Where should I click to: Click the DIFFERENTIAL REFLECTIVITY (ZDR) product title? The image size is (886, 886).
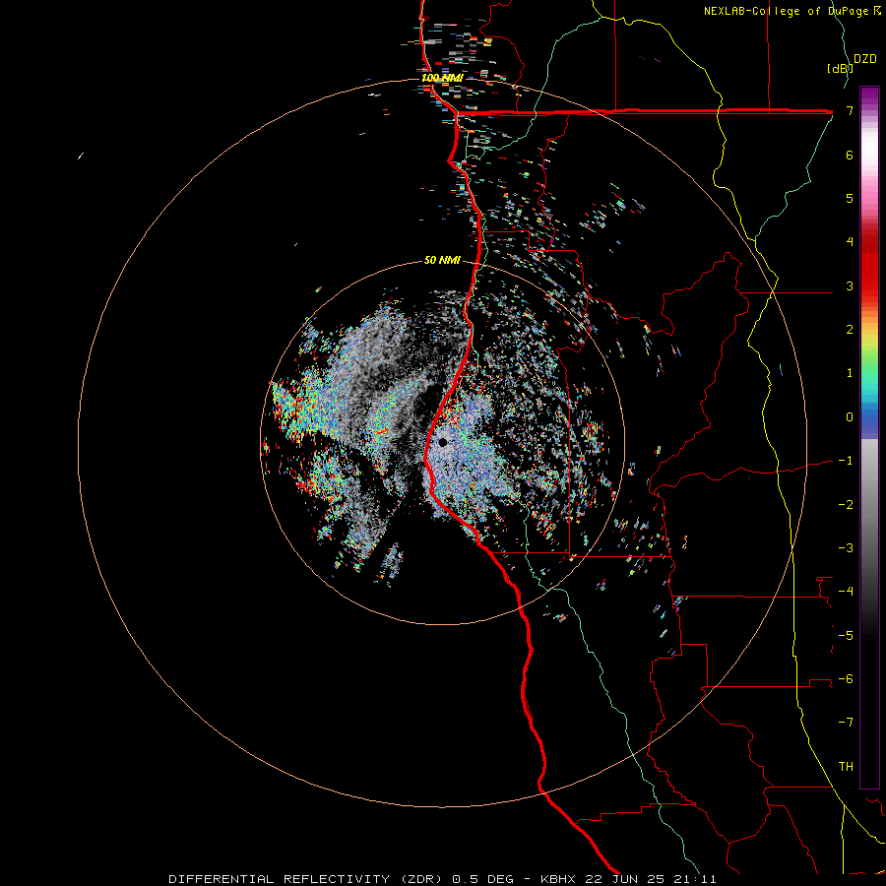pos(307,879)
